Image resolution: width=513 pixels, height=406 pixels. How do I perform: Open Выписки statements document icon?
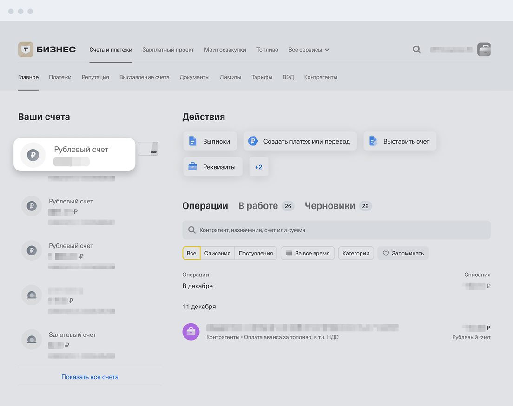coord(193,141)
